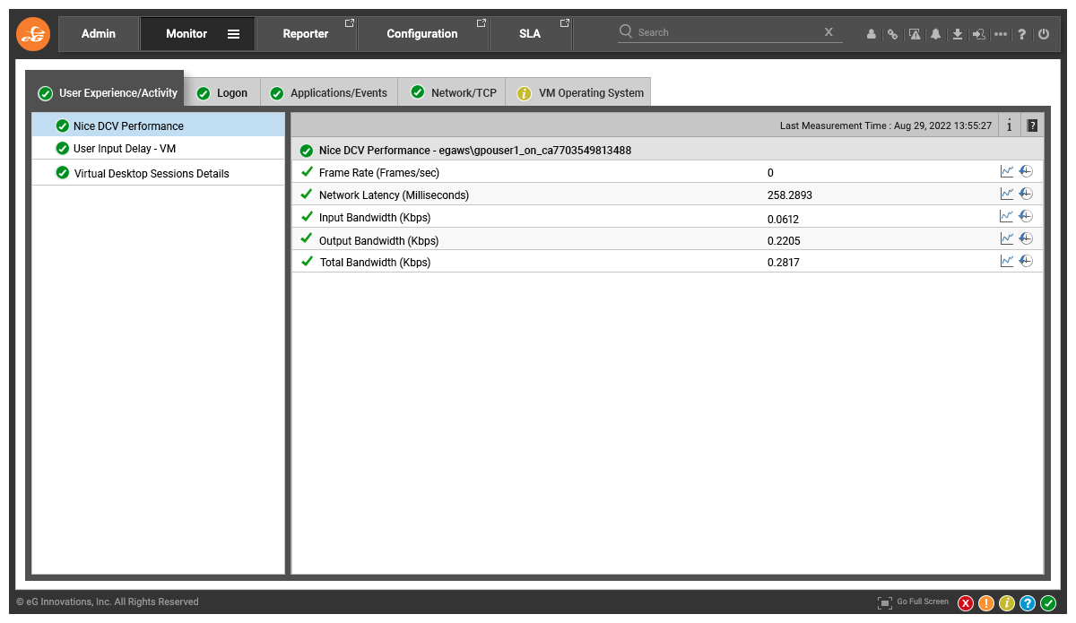Image resolution: width=1076 pixels, height=623 pixels.
Task: Open the graph for Frame Rate
Action: tap(1007, 171)
